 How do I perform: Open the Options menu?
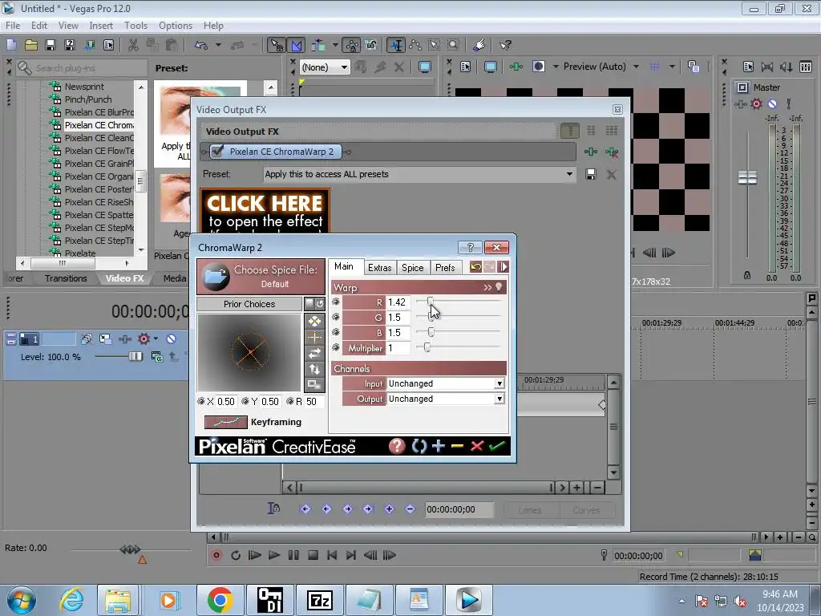(x=176, y=25)
